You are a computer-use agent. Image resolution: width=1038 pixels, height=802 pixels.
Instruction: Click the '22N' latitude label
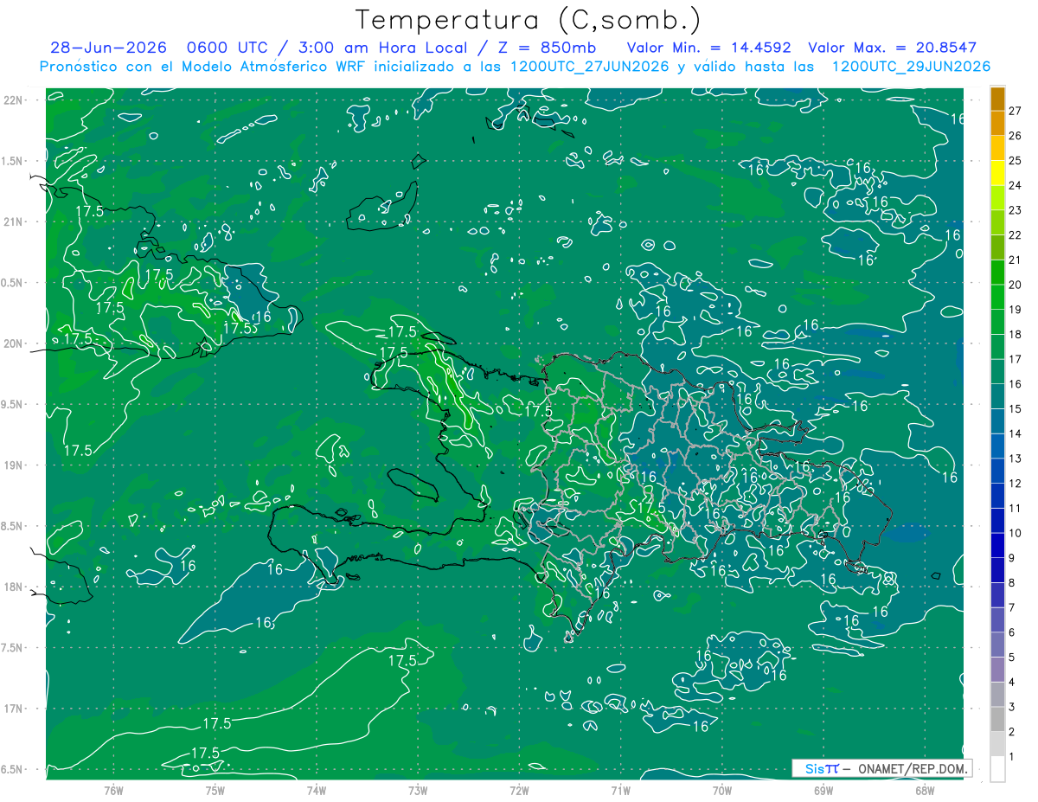point(15,100)
